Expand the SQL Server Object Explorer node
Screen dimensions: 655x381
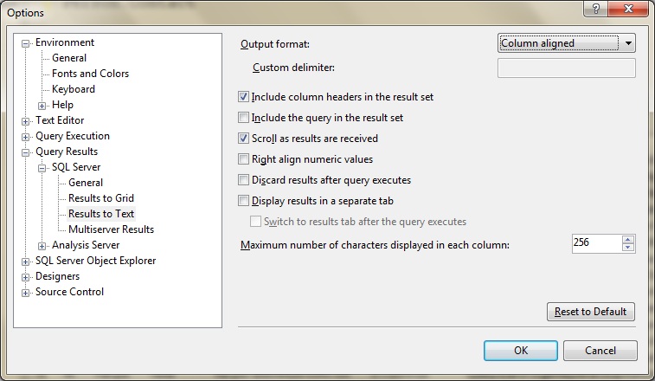point(26,261)
